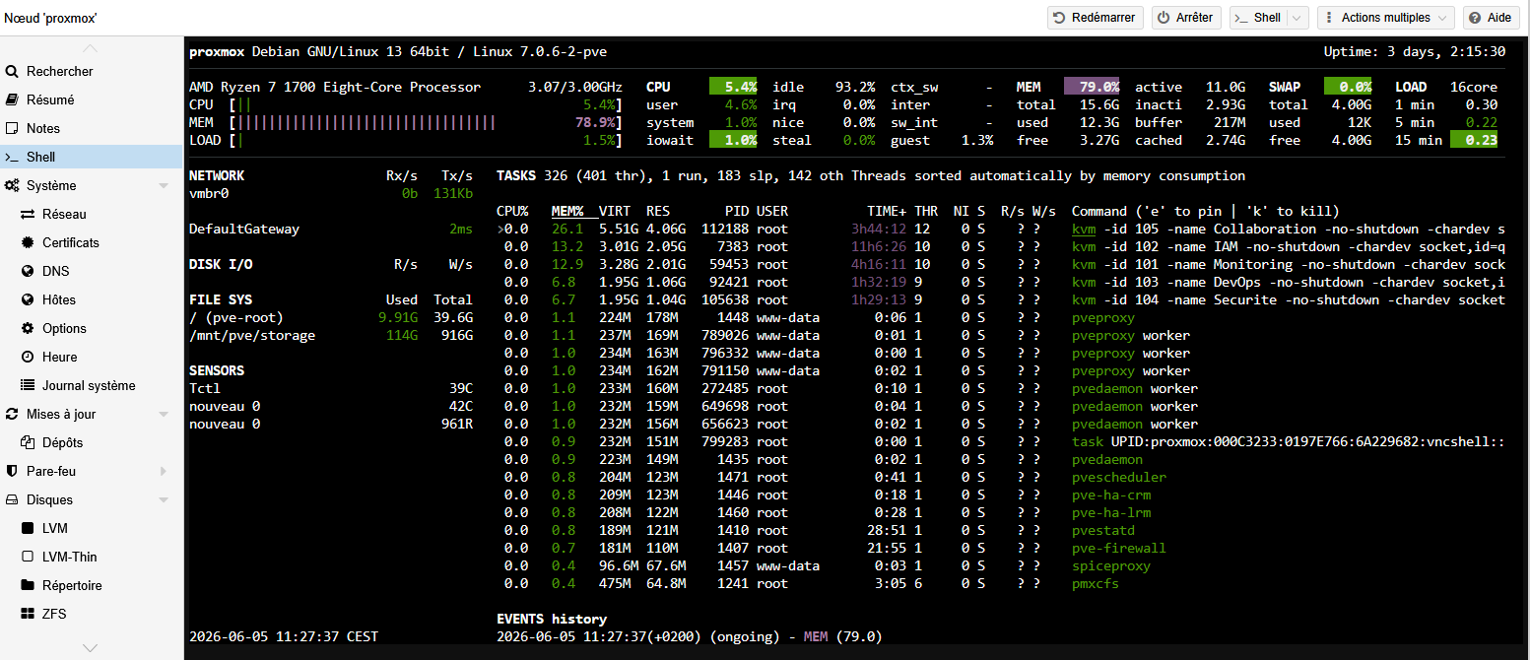Click the Shell terminal icon in sidebar
This screenshot has height=660, width=1530.
[12, 157]
